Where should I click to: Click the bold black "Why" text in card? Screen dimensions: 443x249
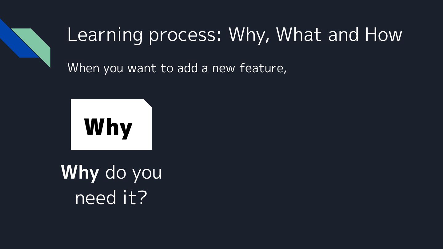[108, 127]
